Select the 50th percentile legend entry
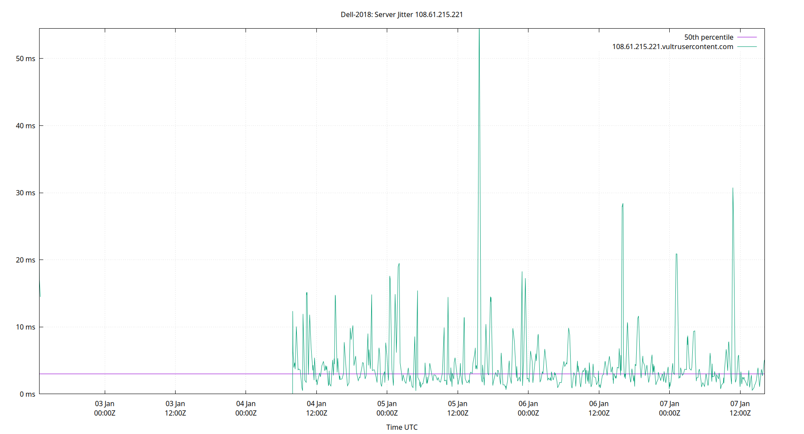The image size is (804, 434). coord(708,37)
